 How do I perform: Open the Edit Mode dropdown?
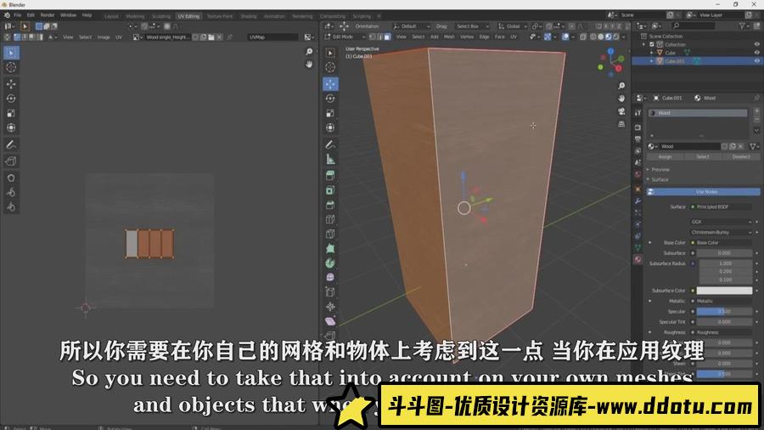pos(345,37)
